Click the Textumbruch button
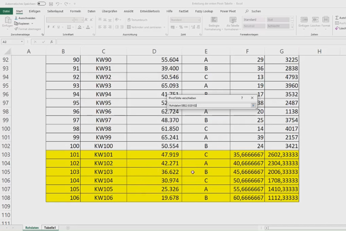Viewport: 346px width, 231px height. pyautogui.click(x=138, y=20)
